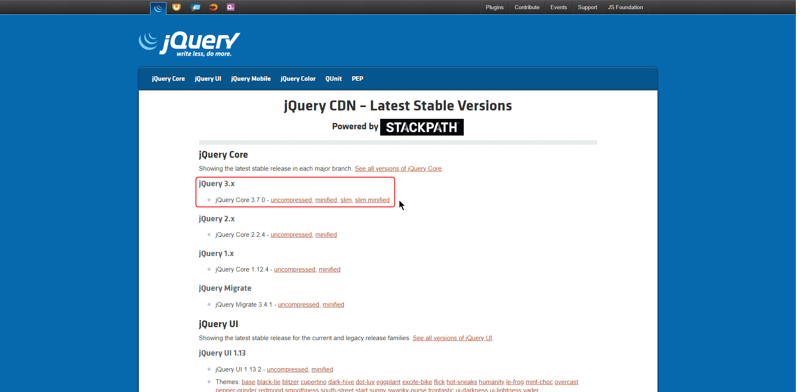Go to the Contribute page
This screenshot has height=392, width=803.
527,7
